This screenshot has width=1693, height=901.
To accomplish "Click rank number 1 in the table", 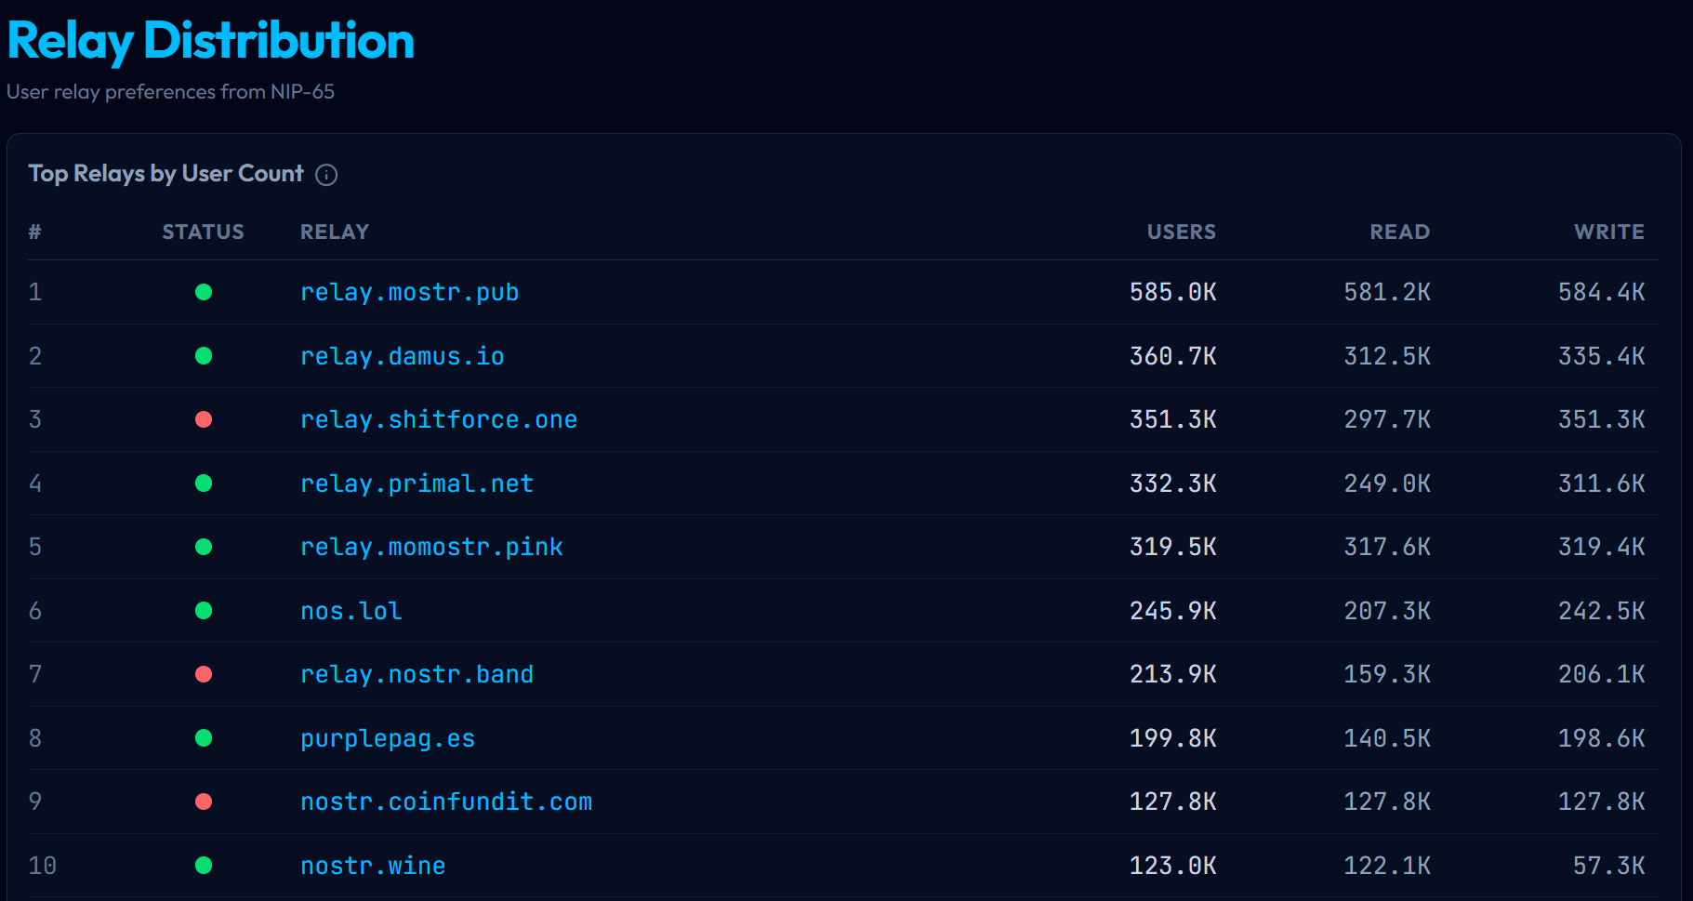I will click(34, 292).
